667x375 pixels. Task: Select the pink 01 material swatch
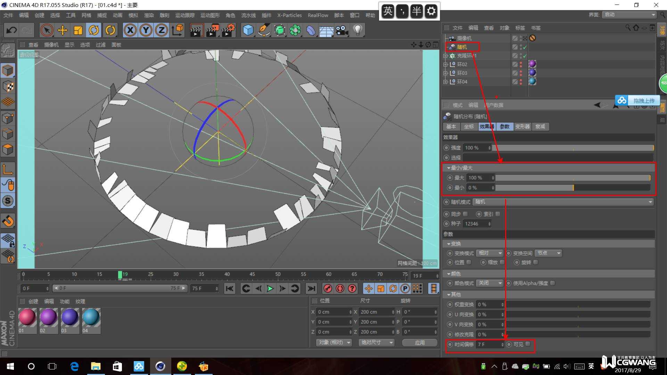tap(27, 317)
